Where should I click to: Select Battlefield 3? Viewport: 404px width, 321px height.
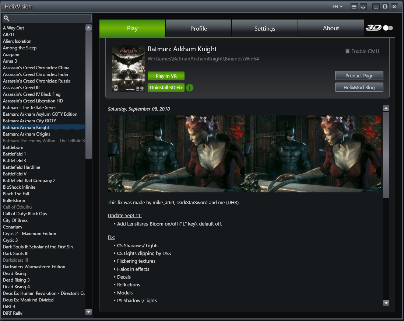coord(14,161)
